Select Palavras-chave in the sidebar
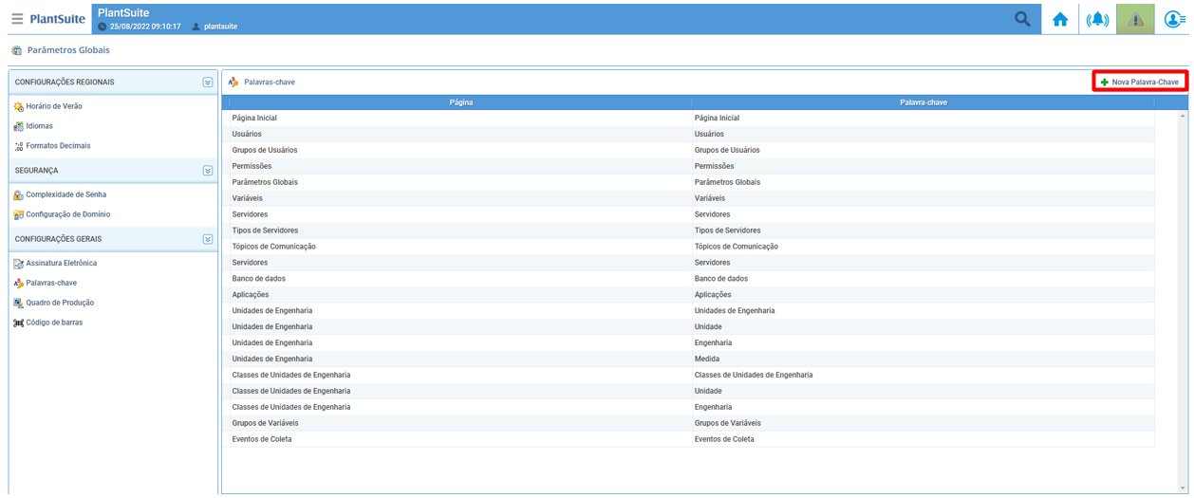Screen dimensions: 1194x498 tap(51, 283)
